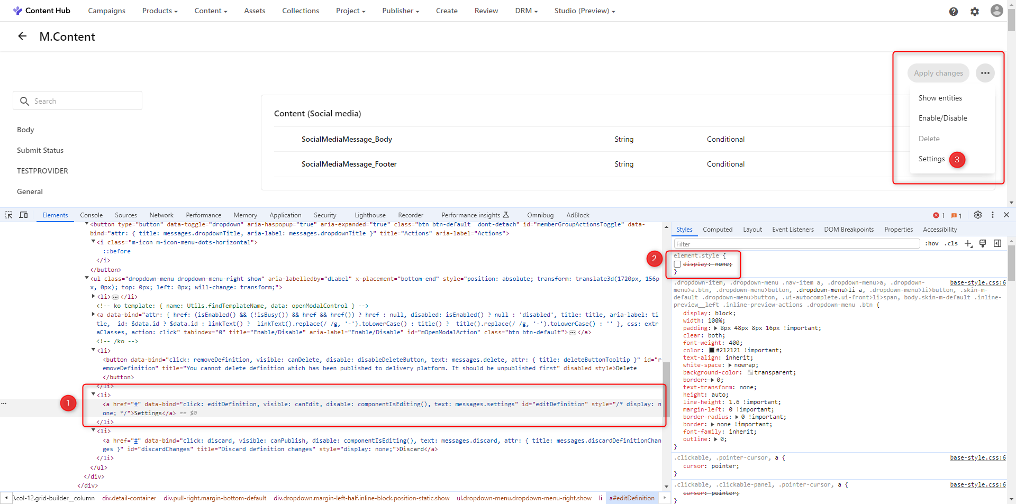Toggle the three-dots actions menu button
Image resolution: width=1016 pixels, height=504 pixels.
tap(985, 73)
